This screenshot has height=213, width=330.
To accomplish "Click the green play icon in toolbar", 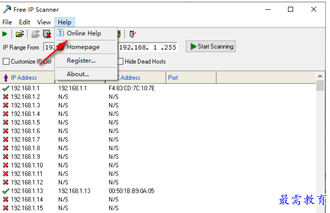I will (5, 34).
